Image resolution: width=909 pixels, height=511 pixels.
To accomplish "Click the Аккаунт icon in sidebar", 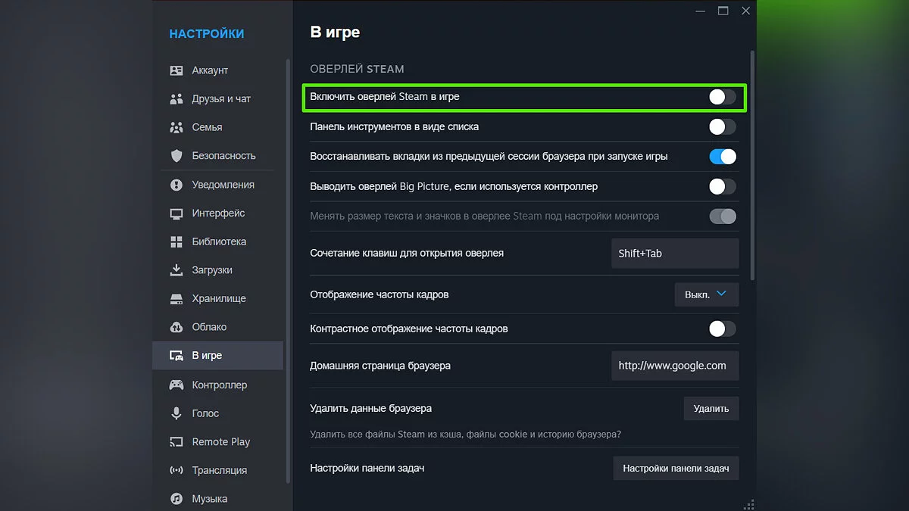I will coord(176,70).
